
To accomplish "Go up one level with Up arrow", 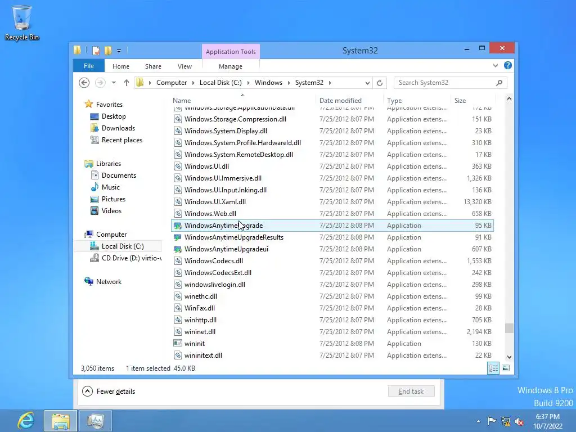I will 127,83.
